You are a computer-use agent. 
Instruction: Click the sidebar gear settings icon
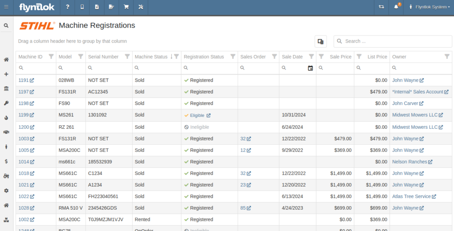(6, 191)
